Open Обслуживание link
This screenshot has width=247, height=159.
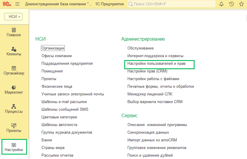(140, 48)
